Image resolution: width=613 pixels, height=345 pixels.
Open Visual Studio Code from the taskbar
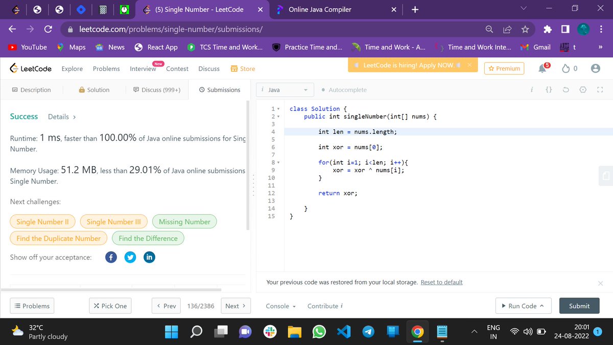click(x=344, y=332)
